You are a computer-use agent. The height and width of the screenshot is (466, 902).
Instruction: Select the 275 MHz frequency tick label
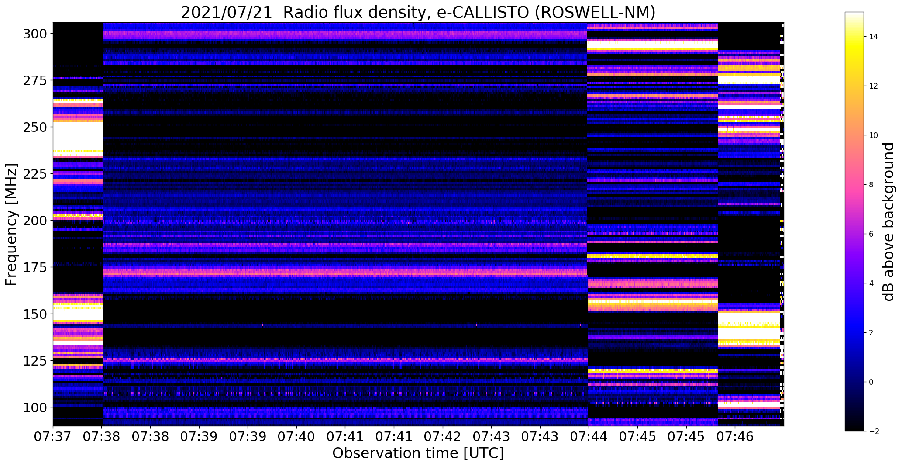[x=36, y=80]
